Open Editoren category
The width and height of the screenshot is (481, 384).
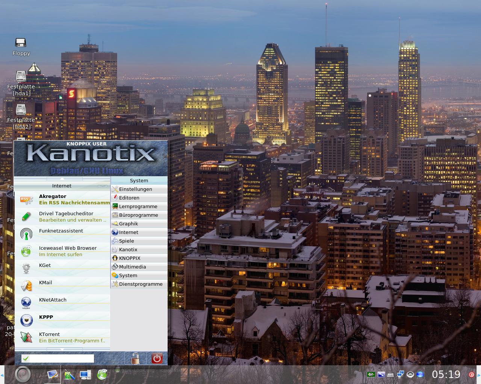click(139, 198)
